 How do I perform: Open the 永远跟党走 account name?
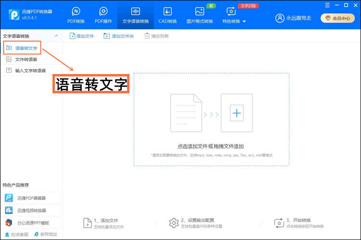point(298,18)
